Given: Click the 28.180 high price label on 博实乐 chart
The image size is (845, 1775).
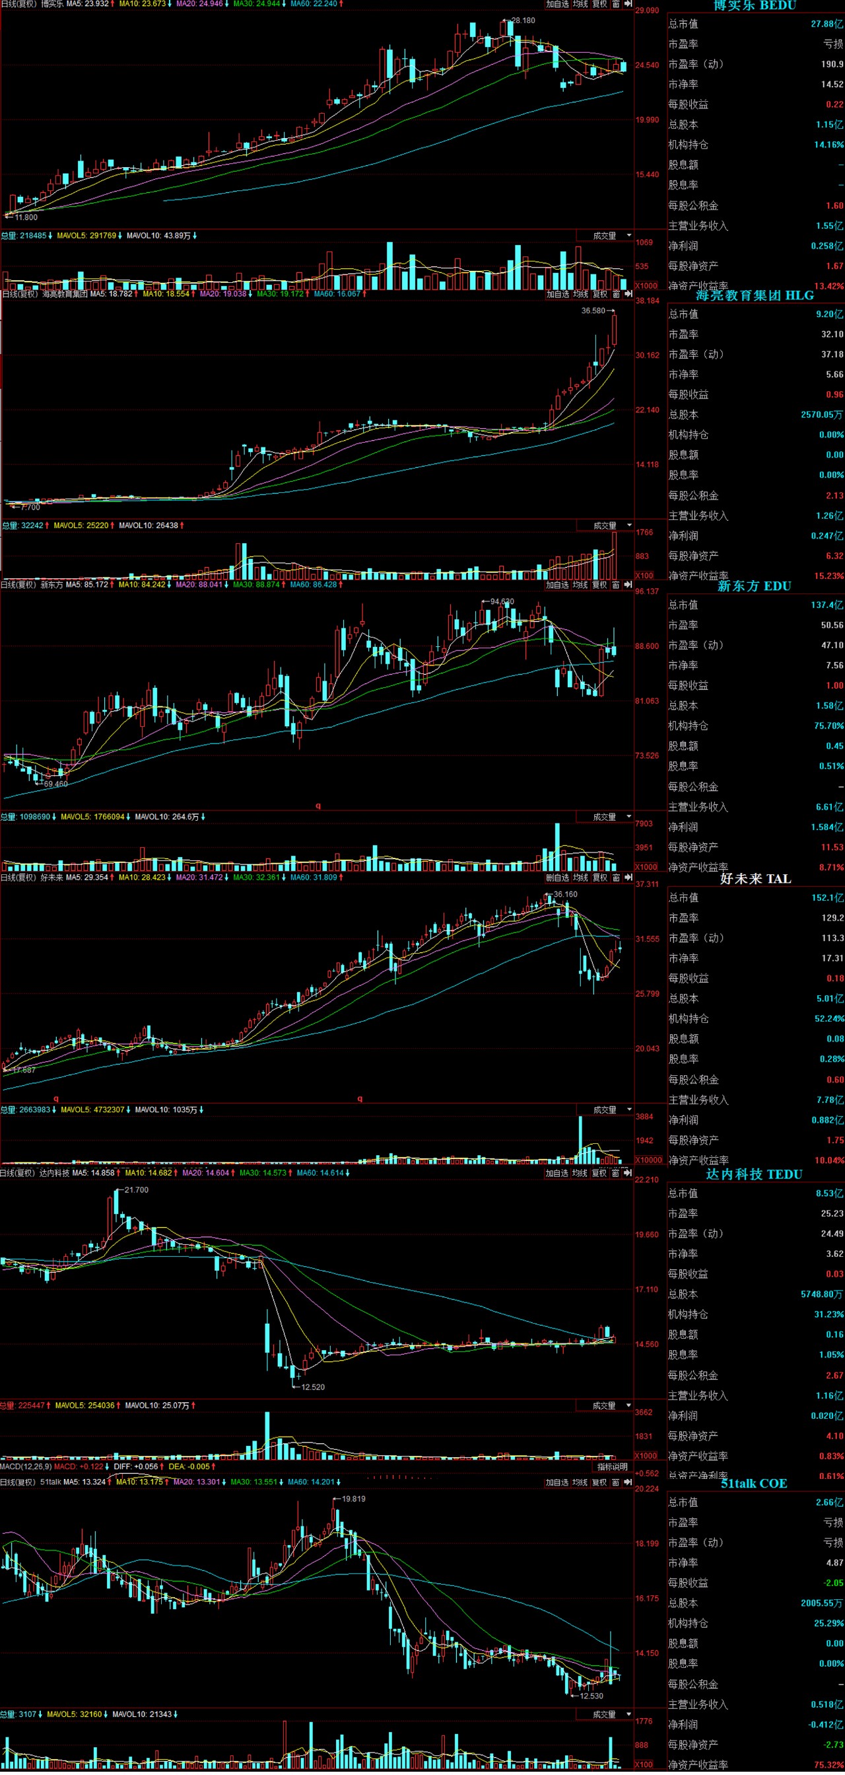Looking at the screenshot, I should pos(524,20).
